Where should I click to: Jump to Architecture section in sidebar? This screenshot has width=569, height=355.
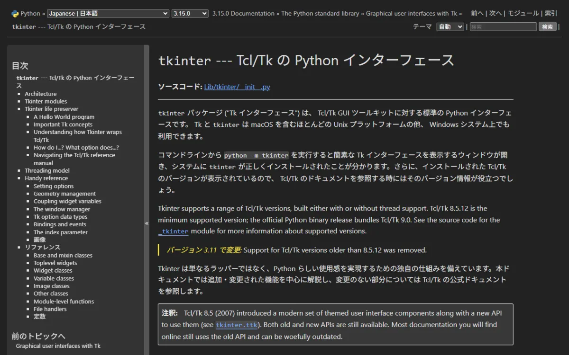click(41, 94)
